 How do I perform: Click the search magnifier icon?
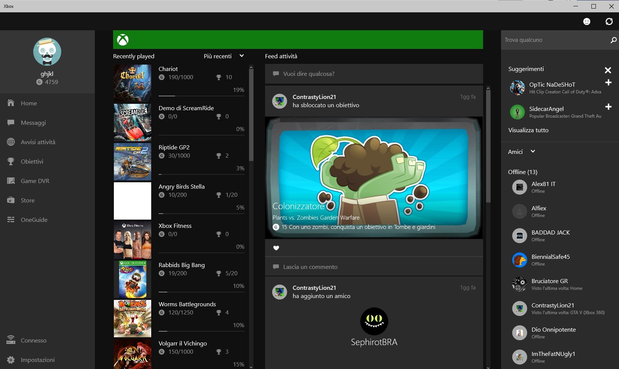613,40
